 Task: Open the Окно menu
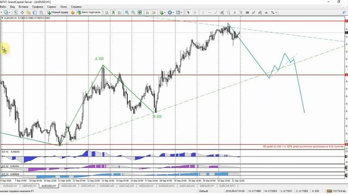pos(64,7)
